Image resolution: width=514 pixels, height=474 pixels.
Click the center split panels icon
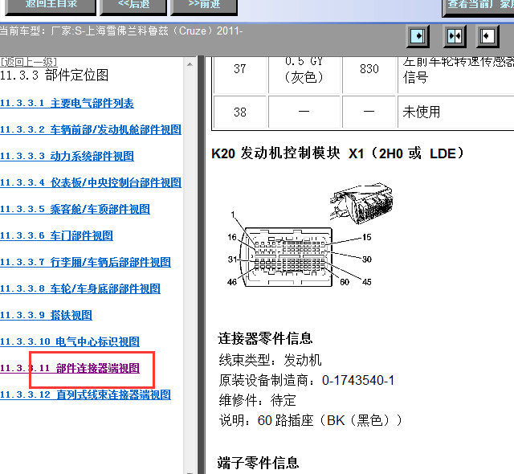[455, 36]
